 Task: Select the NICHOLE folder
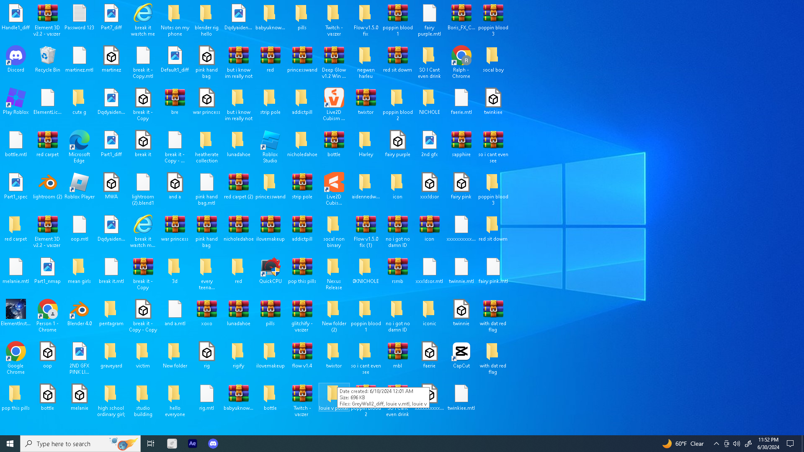point(430,102)
